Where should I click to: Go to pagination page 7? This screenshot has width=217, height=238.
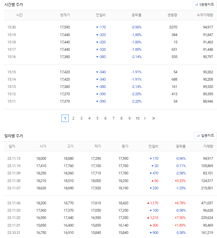(113, 118)
